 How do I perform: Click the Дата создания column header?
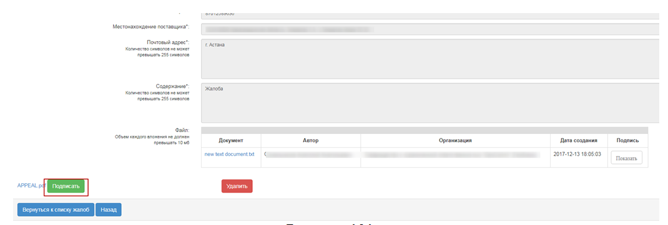(579, 140)
